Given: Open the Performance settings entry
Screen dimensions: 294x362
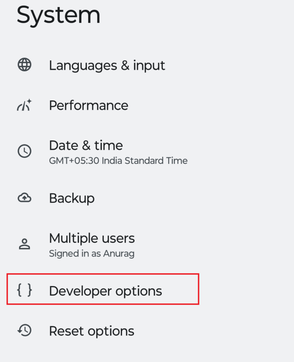Looking at the screenshot, I should point(88,105).
